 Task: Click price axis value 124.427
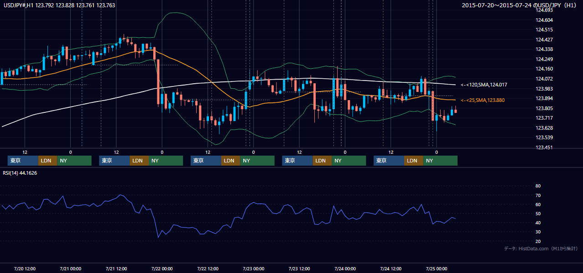tap(544, 40)
